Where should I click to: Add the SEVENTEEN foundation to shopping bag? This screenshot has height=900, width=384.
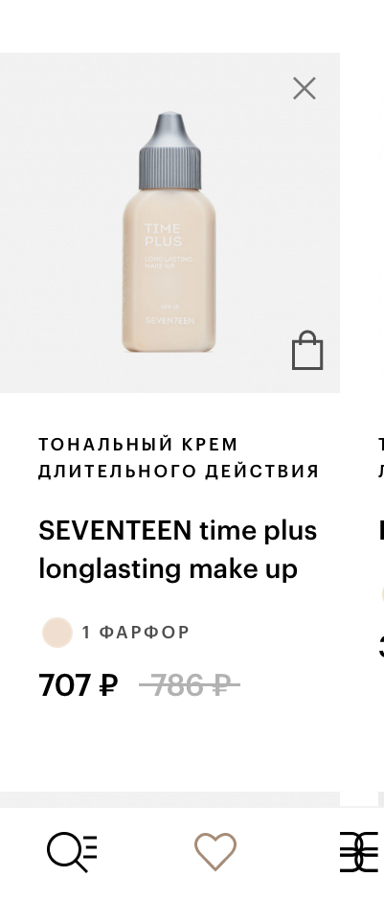[307, 350]
